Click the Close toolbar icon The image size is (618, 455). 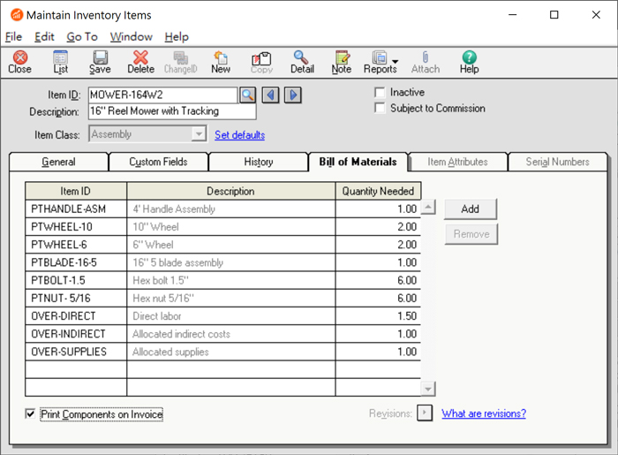tap(19, 63)
